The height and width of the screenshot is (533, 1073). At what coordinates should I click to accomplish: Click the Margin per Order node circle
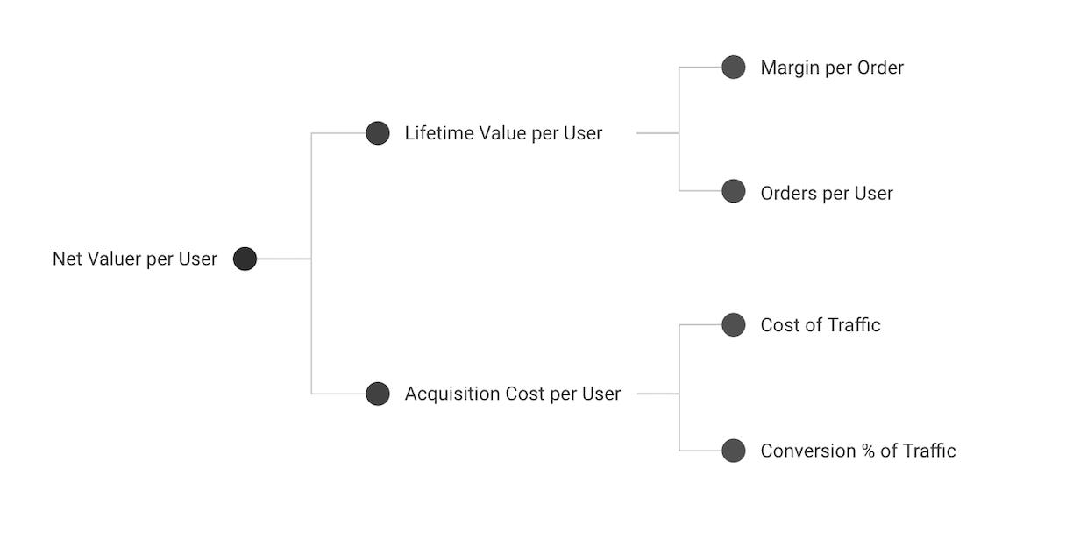734,68
